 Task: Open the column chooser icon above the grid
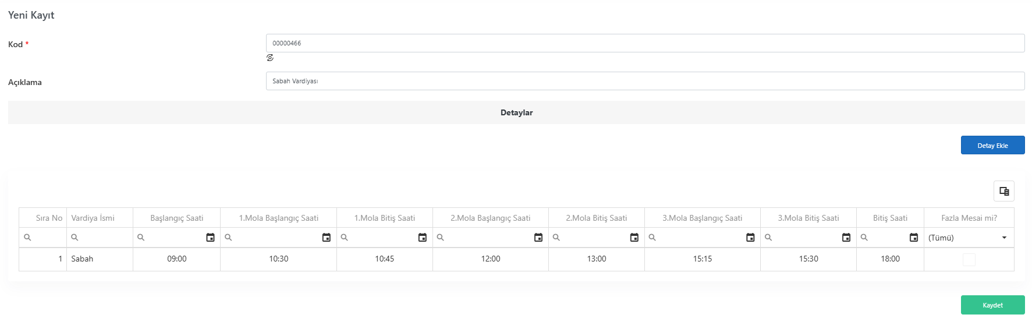point(1004,191)
